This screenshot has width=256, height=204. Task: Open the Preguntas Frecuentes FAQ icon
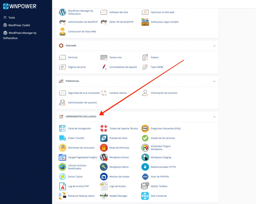click(145, 128)
